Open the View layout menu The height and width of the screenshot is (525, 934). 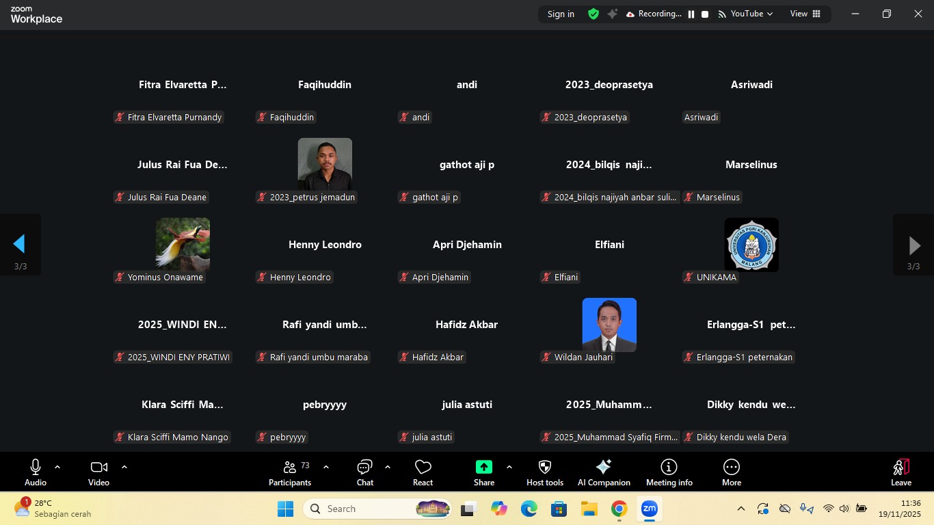pos(805,14)
